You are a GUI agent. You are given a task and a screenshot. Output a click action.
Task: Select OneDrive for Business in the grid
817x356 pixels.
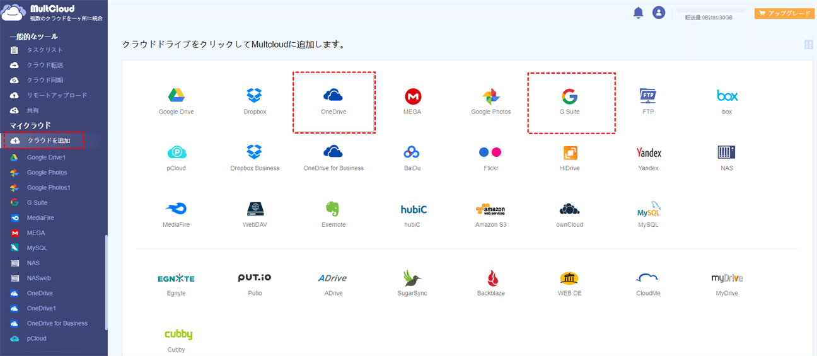pyautogui.click(x=333, y=158)
